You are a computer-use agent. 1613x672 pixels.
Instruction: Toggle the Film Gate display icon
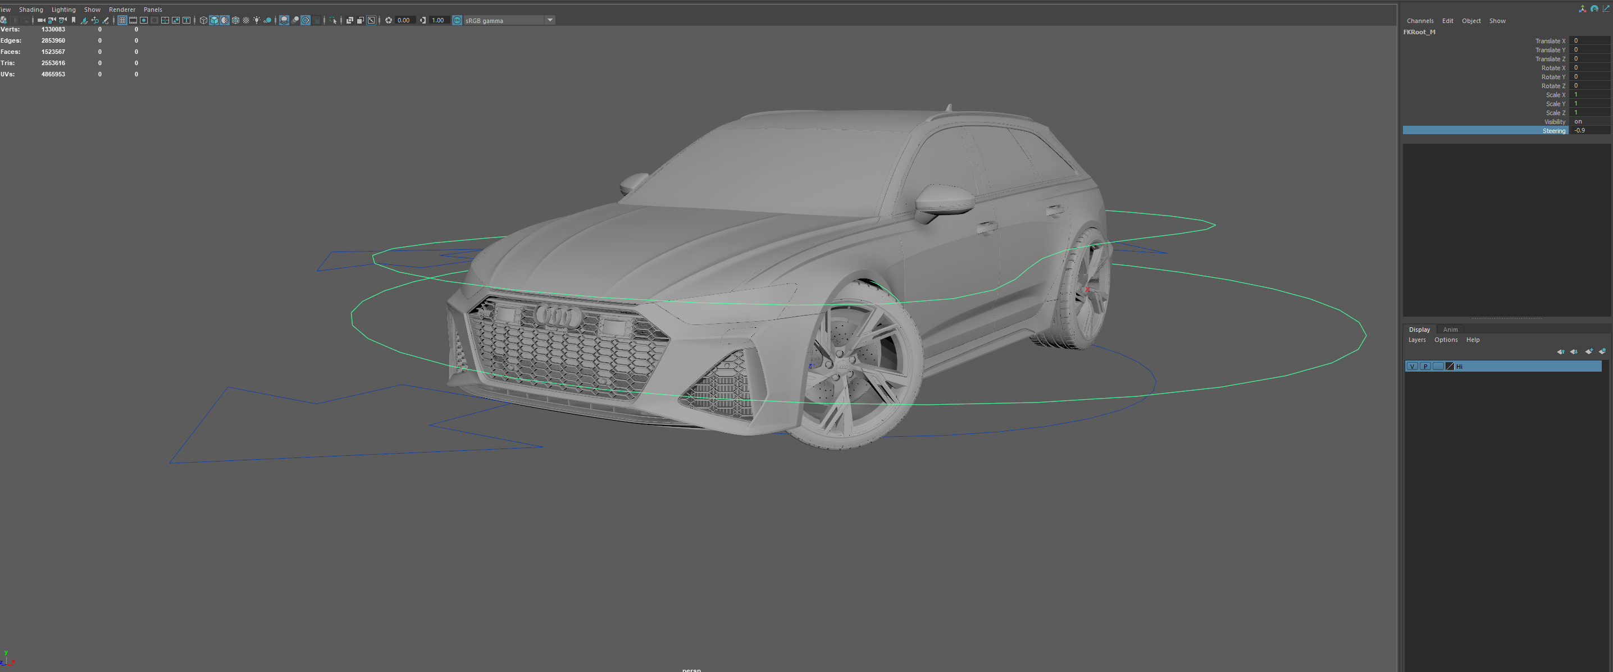point(133,21)
